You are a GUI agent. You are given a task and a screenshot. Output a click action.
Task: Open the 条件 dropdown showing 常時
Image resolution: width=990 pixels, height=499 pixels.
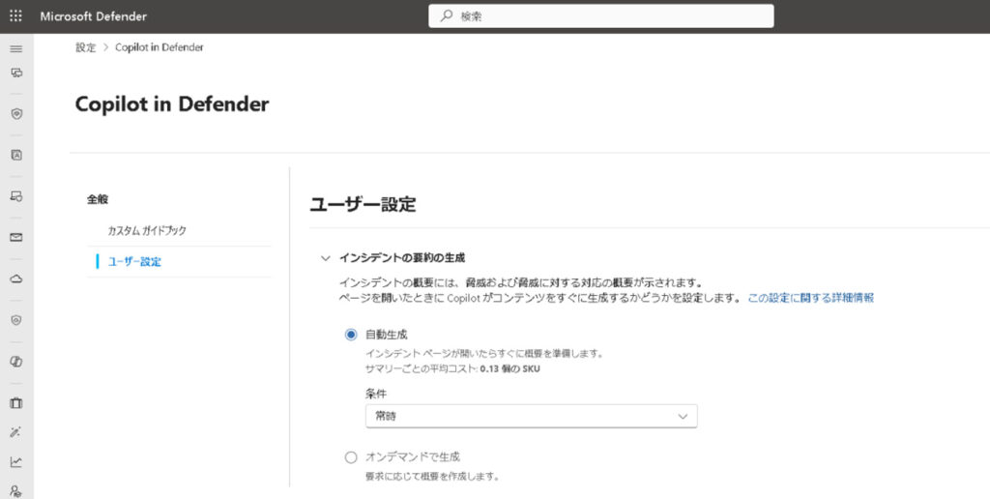531,416
